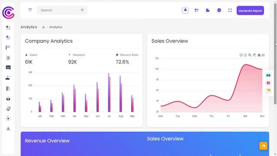Select the panning hand tool
277x156 pixels.
click(x=254, y=55)
